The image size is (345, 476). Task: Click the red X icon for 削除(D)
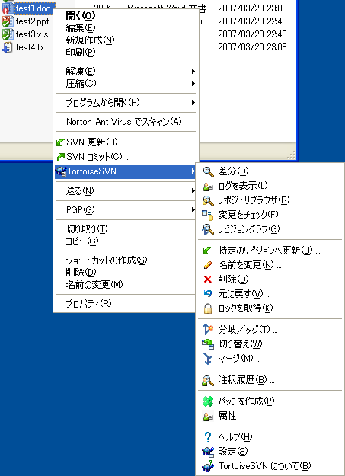[208, 280]
